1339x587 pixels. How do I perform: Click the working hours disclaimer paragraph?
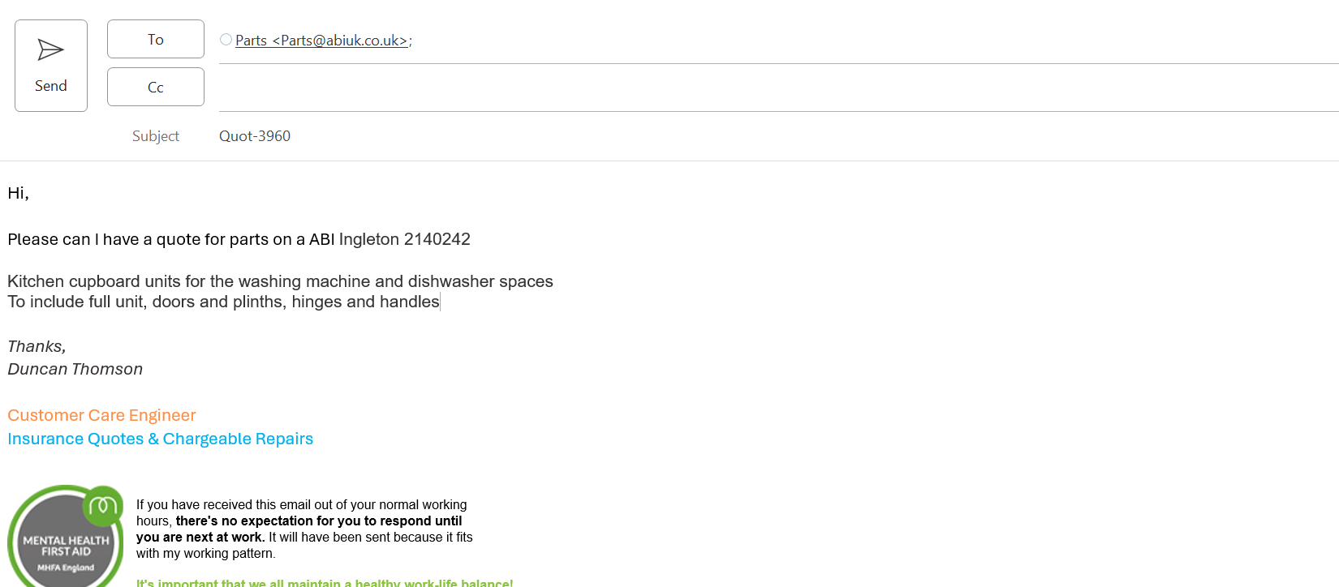click(x=304, y=529)
